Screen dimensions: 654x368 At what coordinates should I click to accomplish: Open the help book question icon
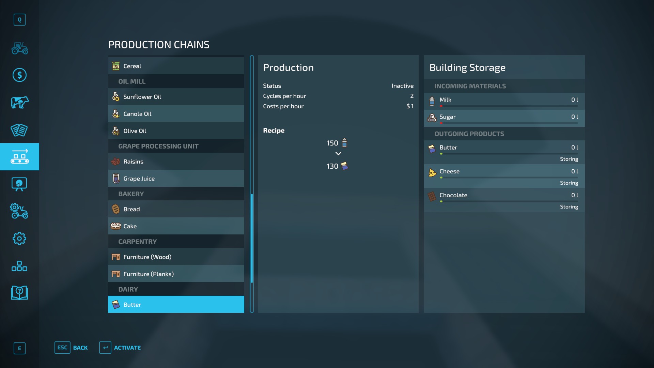(x=19, y=293)
